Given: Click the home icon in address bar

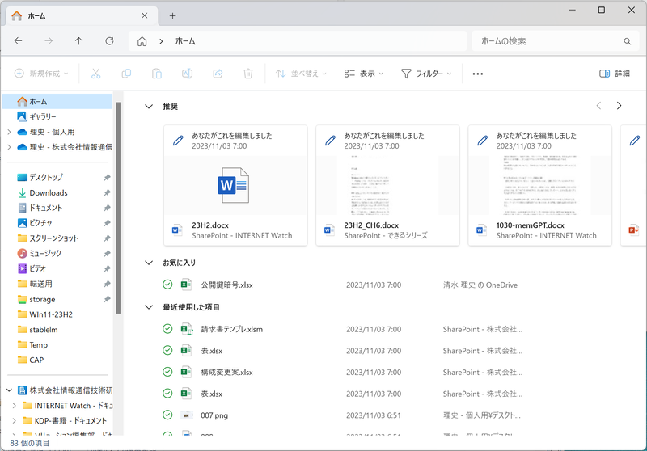Looking at the screenshot, I should [142, 41].
